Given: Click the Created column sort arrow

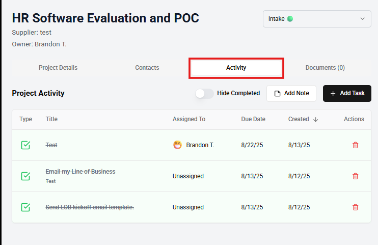Looking at the screenshot, I should (315, 119).
